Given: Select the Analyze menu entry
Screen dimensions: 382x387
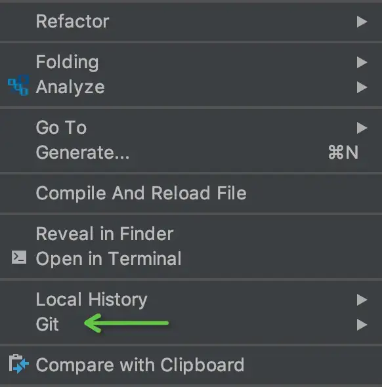Looking at the screenshot, I should point(191,87).
